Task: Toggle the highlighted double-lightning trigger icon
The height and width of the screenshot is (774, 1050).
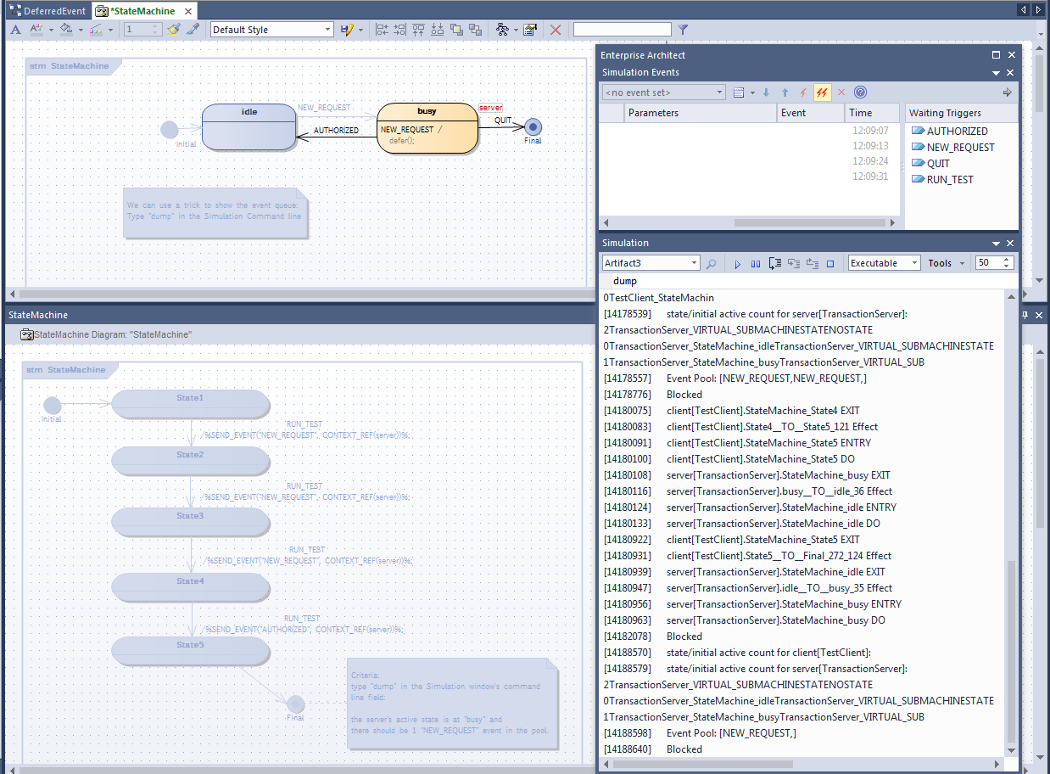Action: pyautogui.click(x=822, y=93)
